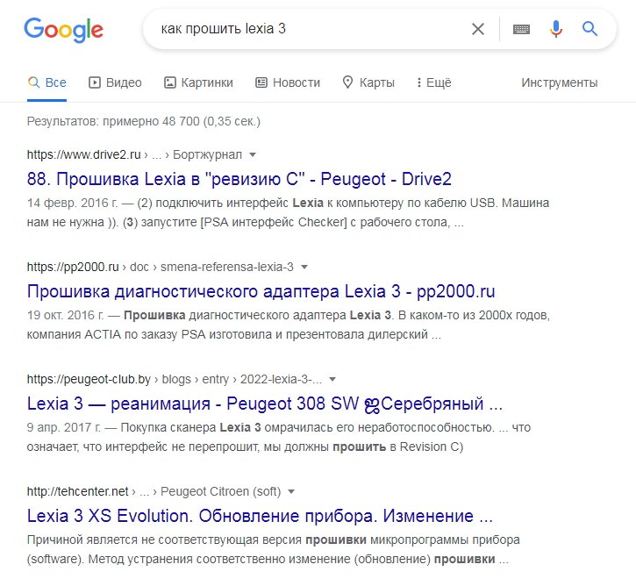Open Lexia 3 XS Evolution result link
Screen dimensions: 636x586
[260, 516]
